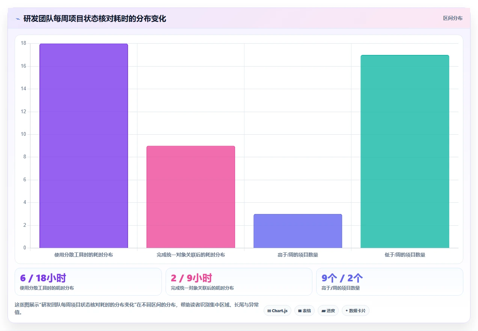Viewport: 478px width, 331px height.
Task: Select the purple 使用分散工具时的耗时分布 bar
Action: coord(84,146)
